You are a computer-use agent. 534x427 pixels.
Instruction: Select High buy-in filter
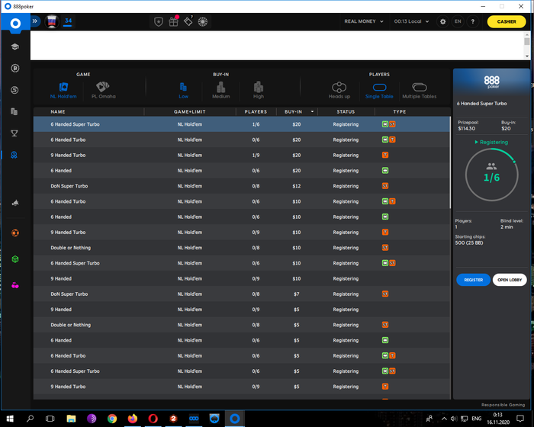pyautogui.click(x=259, y=91)
